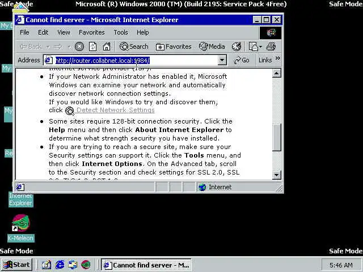Click the Detect Network Settings magnifier icon
The image size is (363, 272).
pyautogui.click(x=69, y=111)
